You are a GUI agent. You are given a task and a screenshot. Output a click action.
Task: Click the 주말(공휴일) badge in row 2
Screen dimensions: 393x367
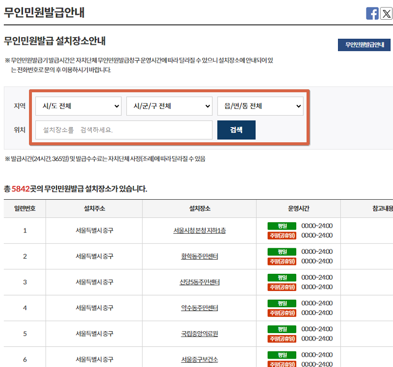(x=282, y=262)
